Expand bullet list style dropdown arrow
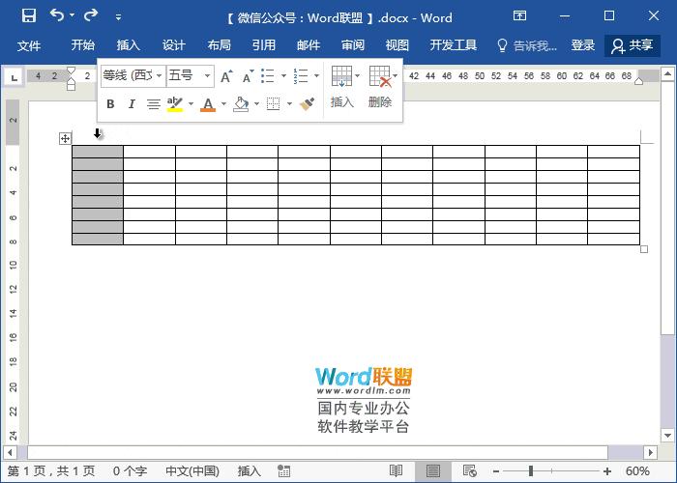677x483 pixels. tap(283, 76)
